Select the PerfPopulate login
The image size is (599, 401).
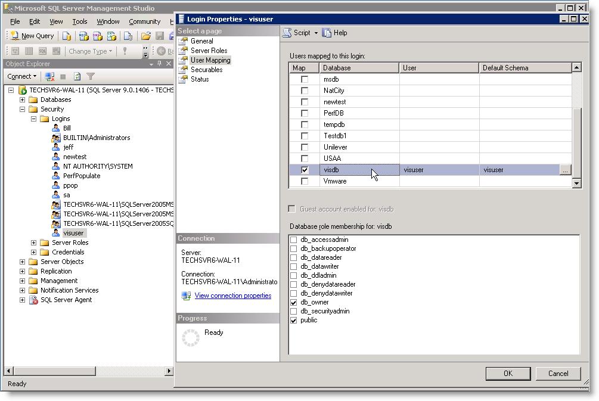[x=82, y=176]
